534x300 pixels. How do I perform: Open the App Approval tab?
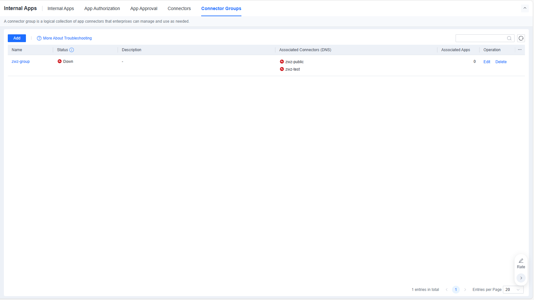(x=144, y=8)
